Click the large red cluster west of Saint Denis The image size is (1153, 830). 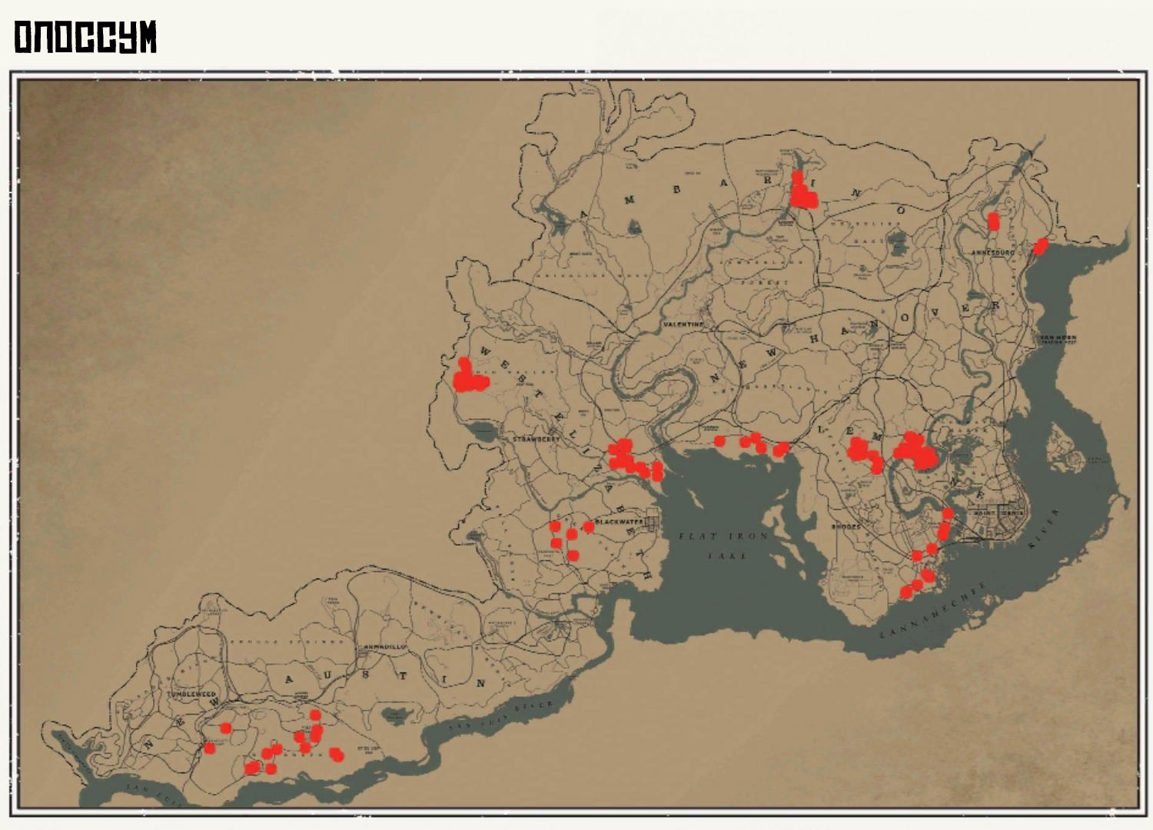(916, 450)
